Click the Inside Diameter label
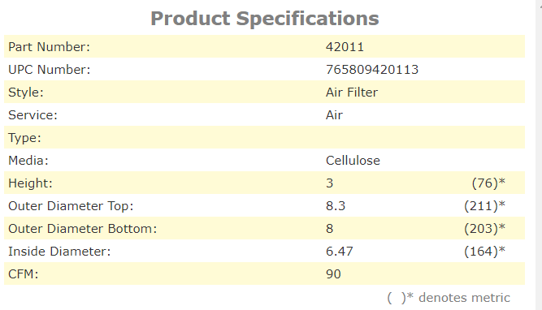 click(59, 252)
